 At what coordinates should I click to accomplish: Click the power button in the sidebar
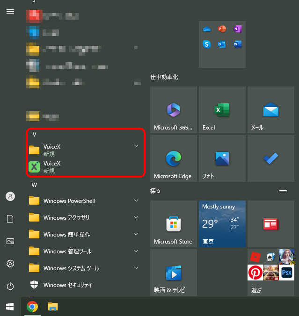(x=10, y=286)
